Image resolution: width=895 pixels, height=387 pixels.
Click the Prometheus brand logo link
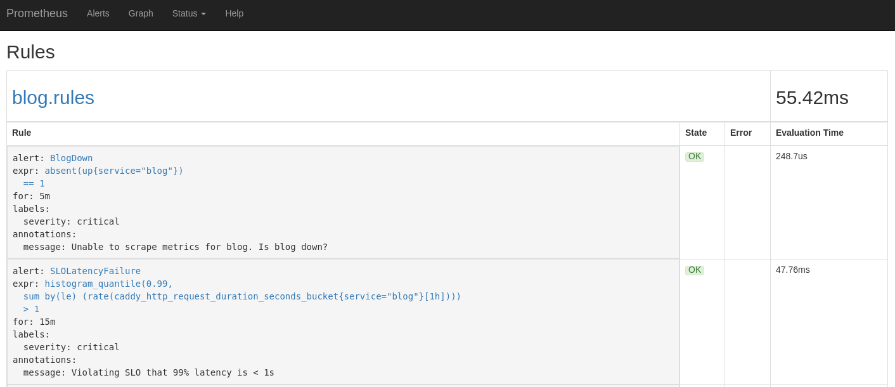37,13
